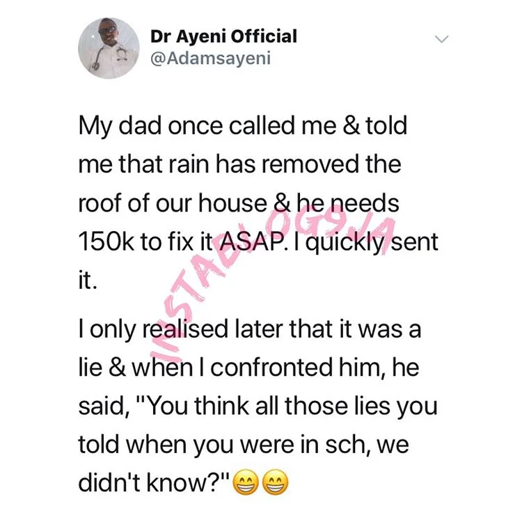
Task: Click the sunglasses on the avatar face
Action: [x=107, y=31]
